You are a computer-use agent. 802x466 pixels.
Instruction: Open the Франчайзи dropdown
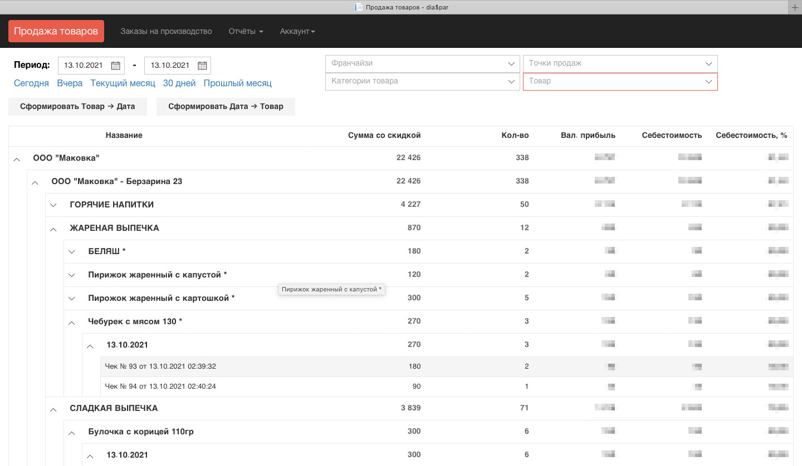[422, 63]
